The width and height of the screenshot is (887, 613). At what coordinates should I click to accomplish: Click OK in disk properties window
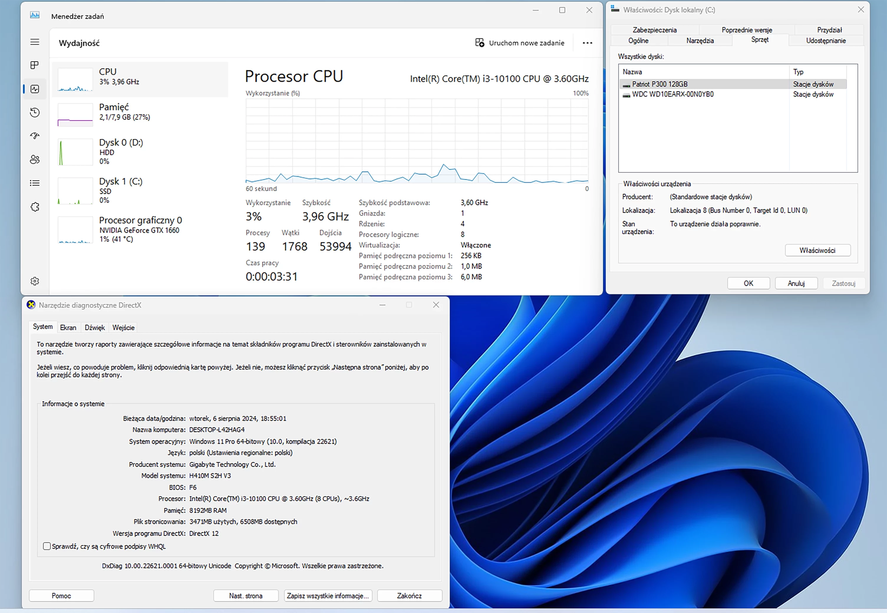tap(748, 284)
